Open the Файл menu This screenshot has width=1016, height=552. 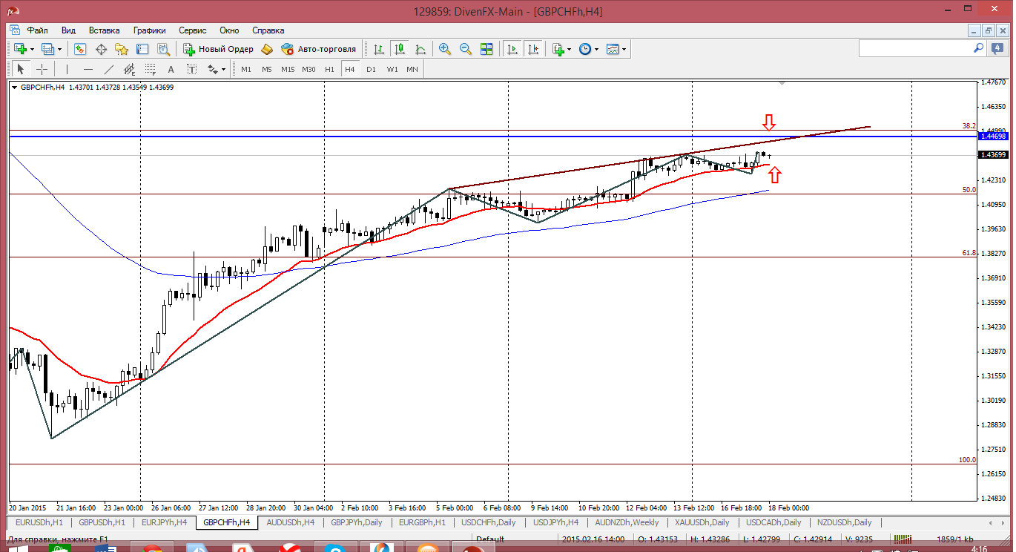[x=38, y=30]
